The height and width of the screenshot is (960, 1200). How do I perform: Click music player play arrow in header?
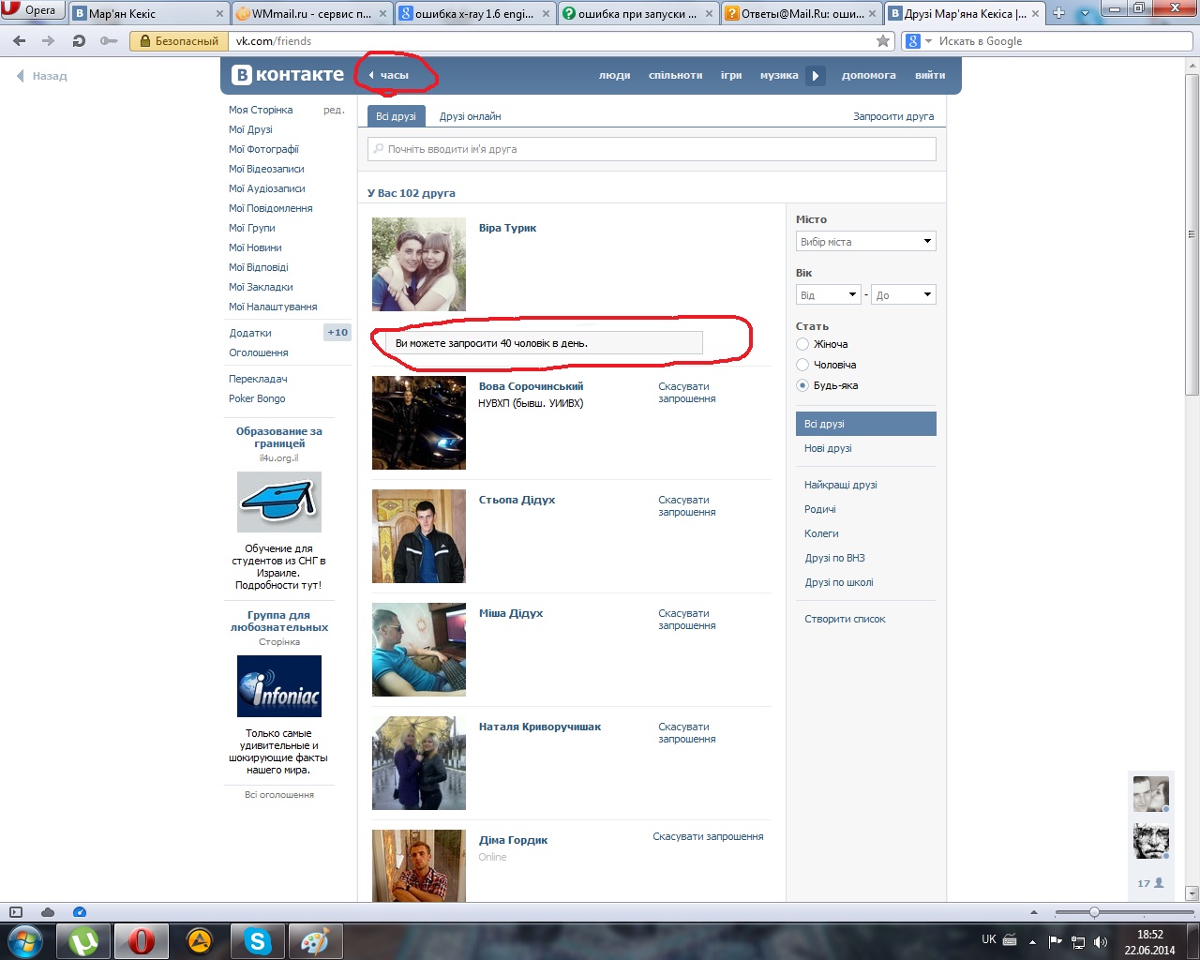816,75
